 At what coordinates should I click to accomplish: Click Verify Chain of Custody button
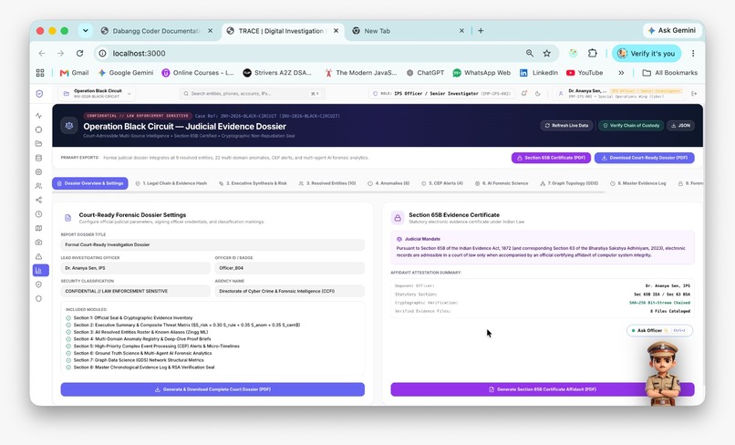click(x=631, y=126)
